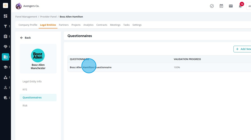This screenshot has height=140, width=251.
Task: Click the Avengers Co. company name
Action: pos(31,6)
